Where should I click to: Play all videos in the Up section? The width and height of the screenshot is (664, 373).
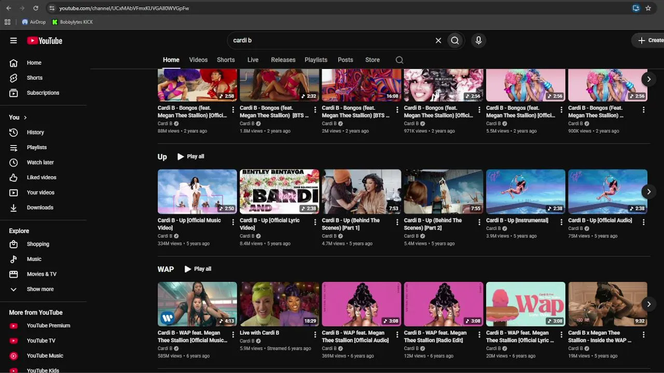tap(191, 156)
